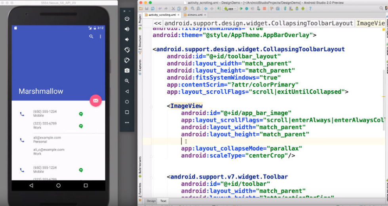Click the CollapsingToolbarLayout breadcrumb

tap(259, 23)
